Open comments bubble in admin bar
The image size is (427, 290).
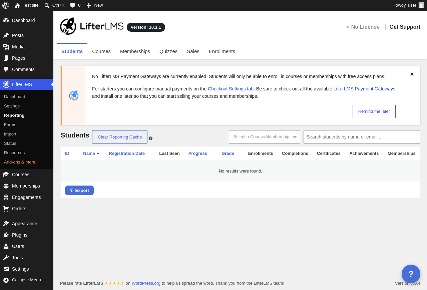coord(73,5)
